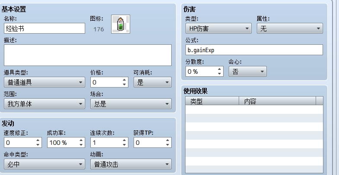Viewport: 339px width, 175px height.
Task: Open the item icon picker with the green potion
Action: click(x=121, y=24)
